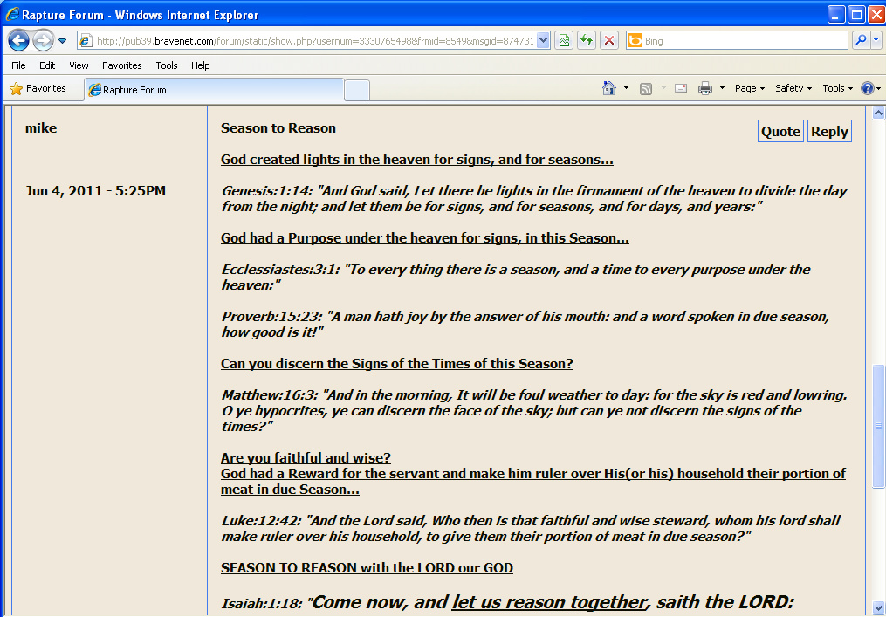
Task: Click the Favorites star button
Action: click(38, 89)
